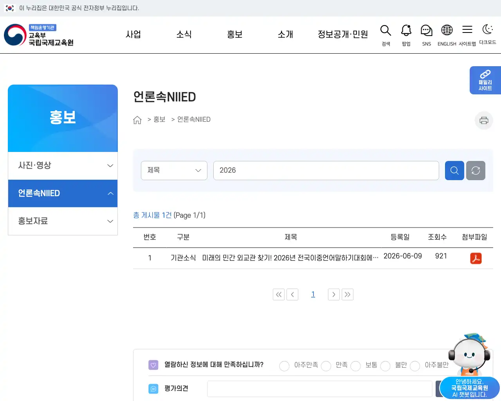Click the view count 921

pyautogui.click(x=441, y=256)
